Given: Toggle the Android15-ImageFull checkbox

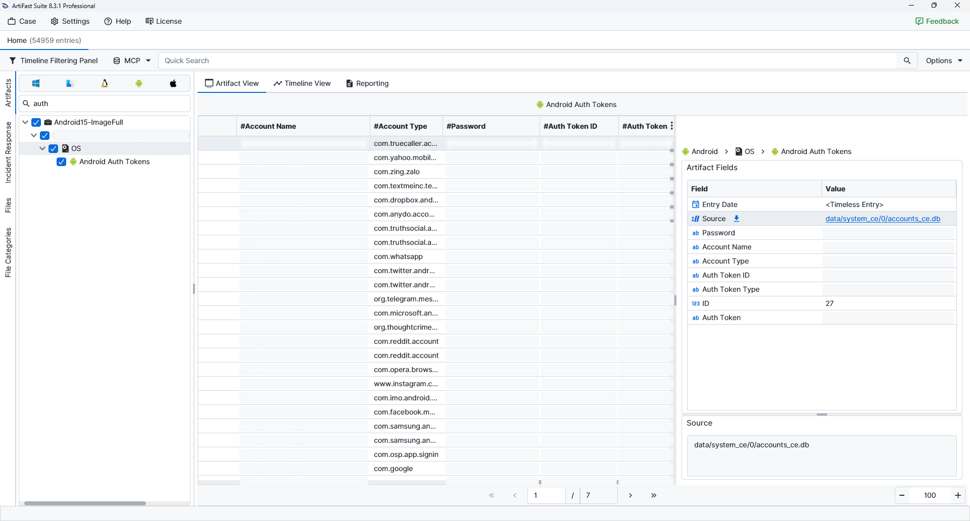Looking at the screenshot, I should (x=36, y=122).
